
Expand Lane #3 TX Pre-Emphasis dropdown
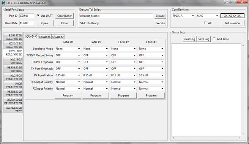coord(151,62)
